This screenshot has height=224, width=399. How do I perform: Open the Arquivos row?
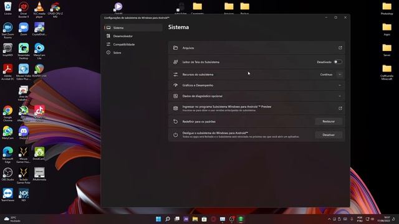pyautogui.click(x=256, y=48)
